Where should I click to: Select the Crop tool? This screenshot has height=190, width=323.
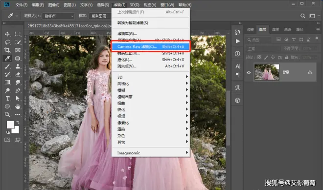[x=7, y=50]
